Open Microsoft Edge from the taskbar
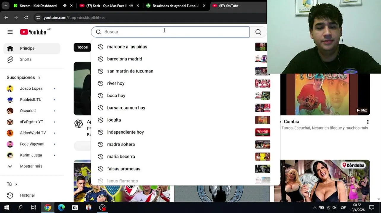The width and height of the screenshot is (381, 213). (x=61, y=207)
